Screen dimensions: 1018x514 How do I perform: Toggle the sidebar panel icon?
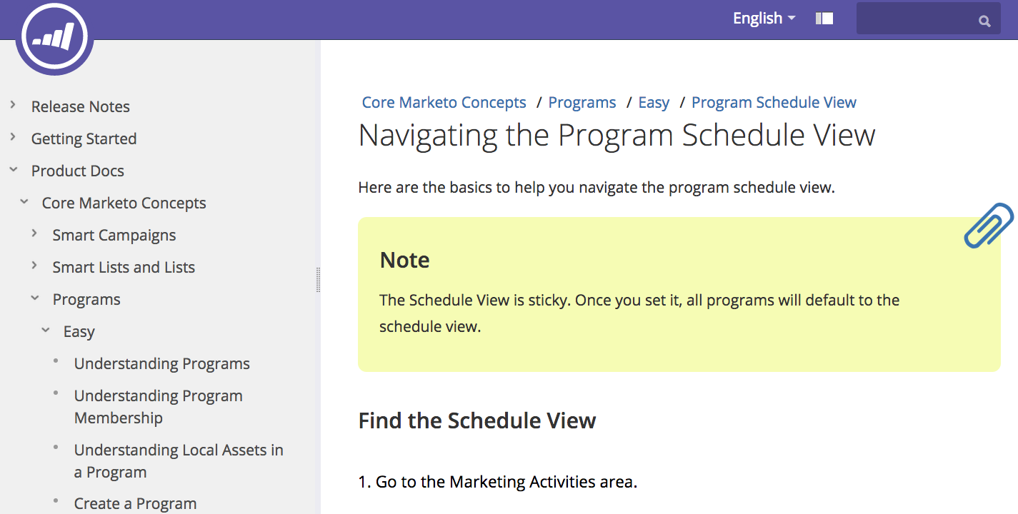point(824,19)
